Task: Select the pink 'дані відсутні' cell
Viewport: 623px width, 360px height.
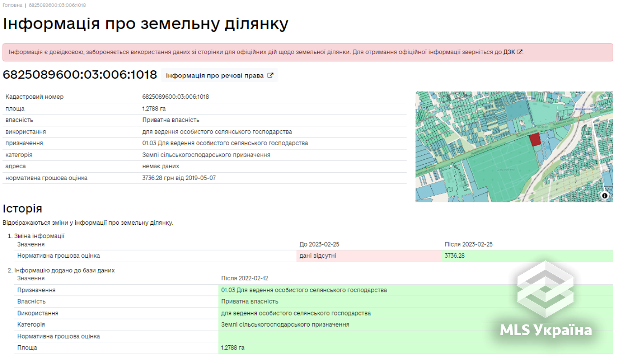Action: [369, 256]
